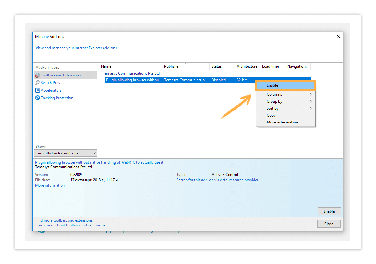Screen dimensions: 376x264
Task: Open Find more toolbars and extensions link
Action: (x=65, y=220)
